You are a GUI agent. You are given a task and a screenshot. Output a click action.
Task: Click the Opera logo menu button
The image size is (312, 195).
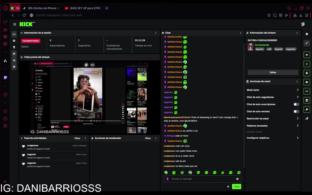5,8
